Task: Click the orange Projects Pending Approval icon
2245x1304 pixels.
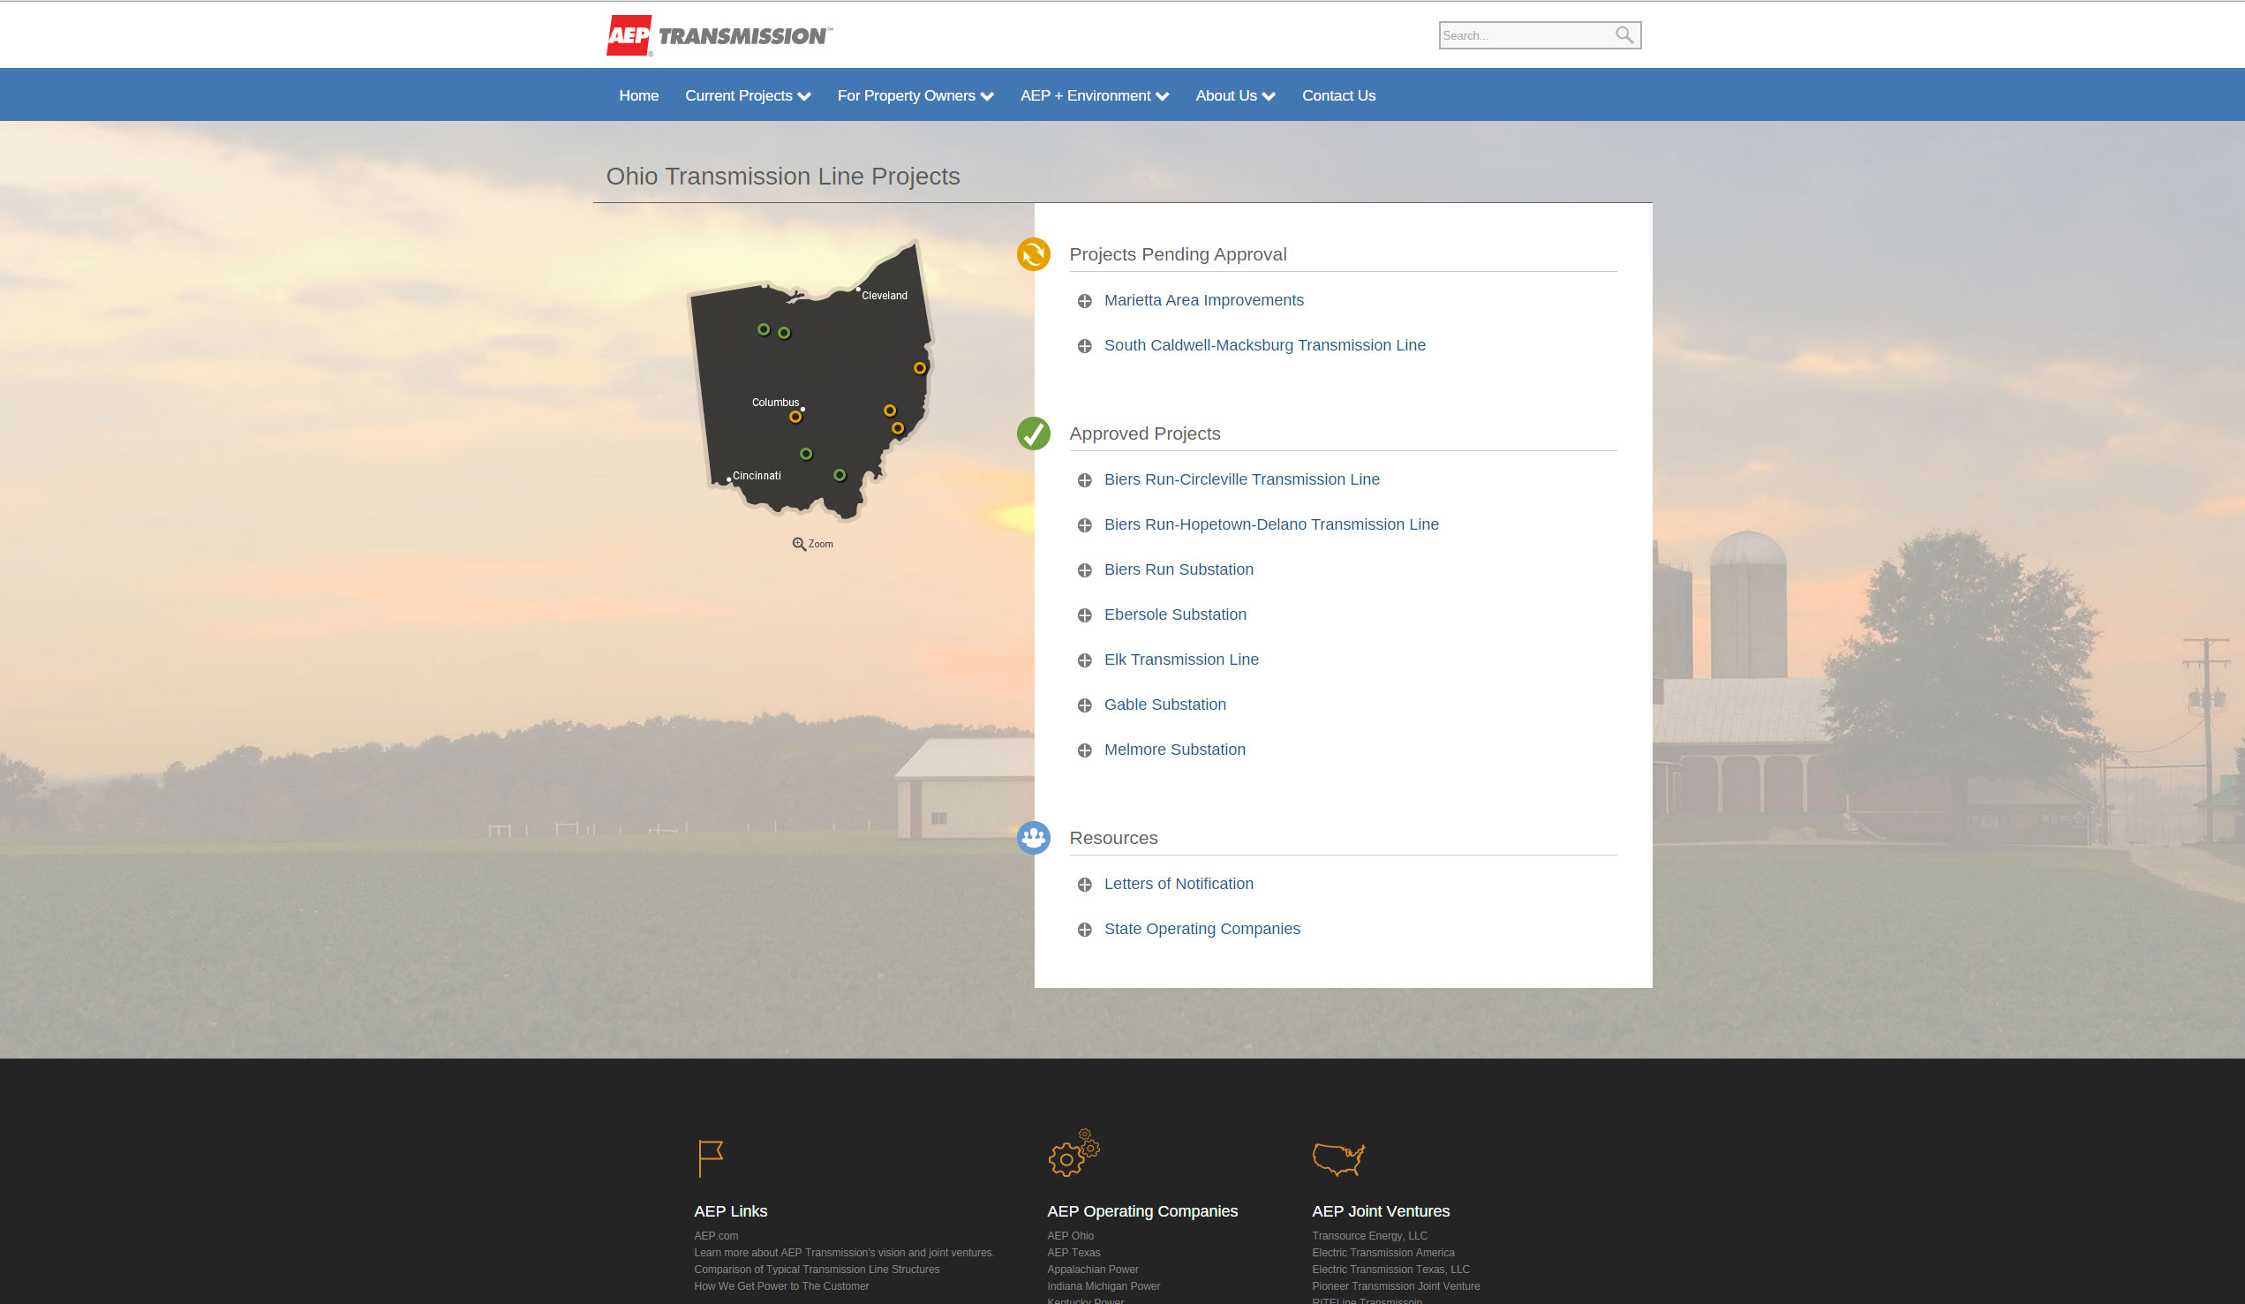Action: click(1034, 254)
